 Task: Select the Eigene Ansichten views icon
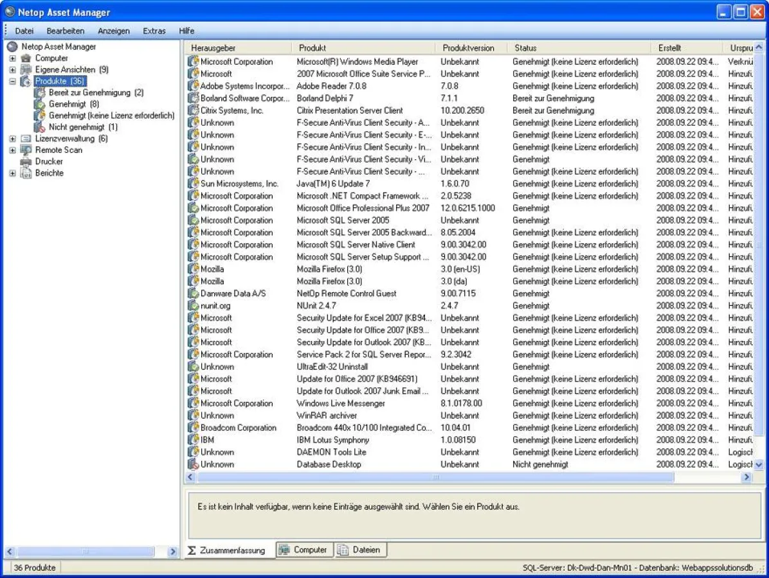[26, 69]
